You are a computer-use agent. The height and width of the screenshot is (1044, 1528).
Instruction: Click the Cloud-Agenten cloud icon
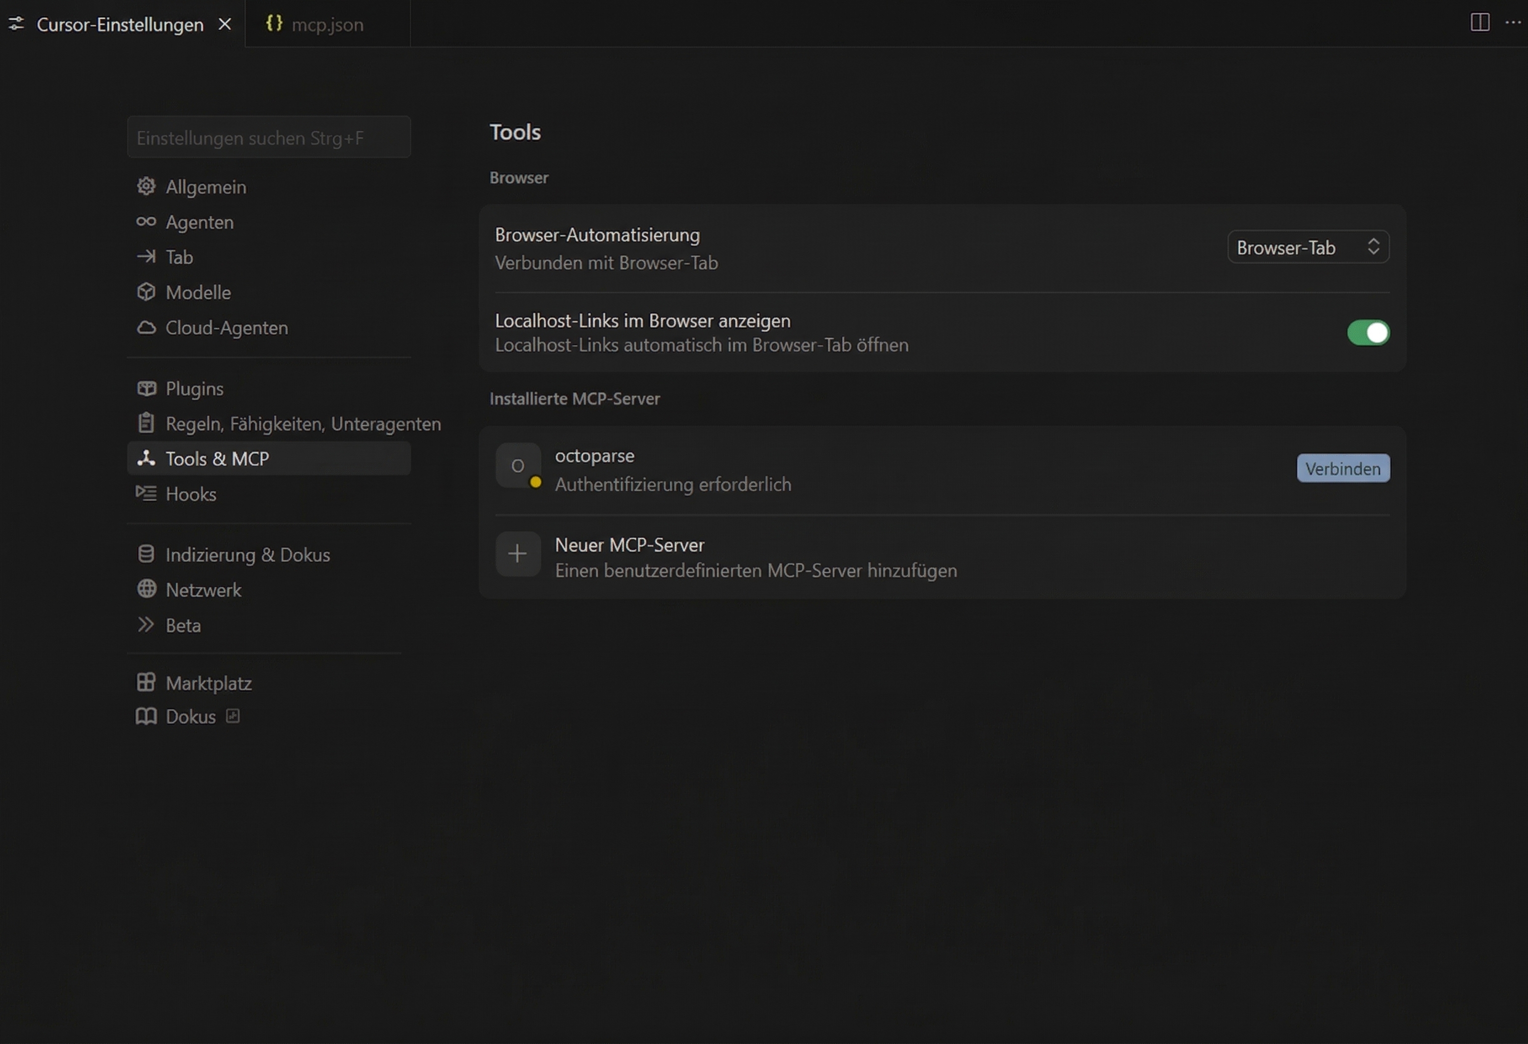146,327
